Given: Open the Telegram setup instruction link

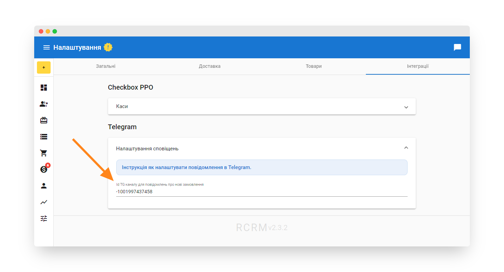Looking at the screenshot, I should 186,167.
